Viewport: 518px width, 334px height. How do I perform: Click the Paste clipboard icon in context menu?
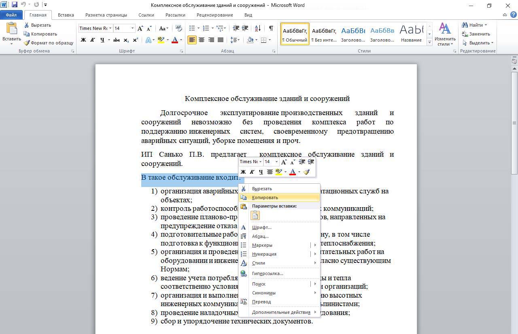tap(255, 216)
